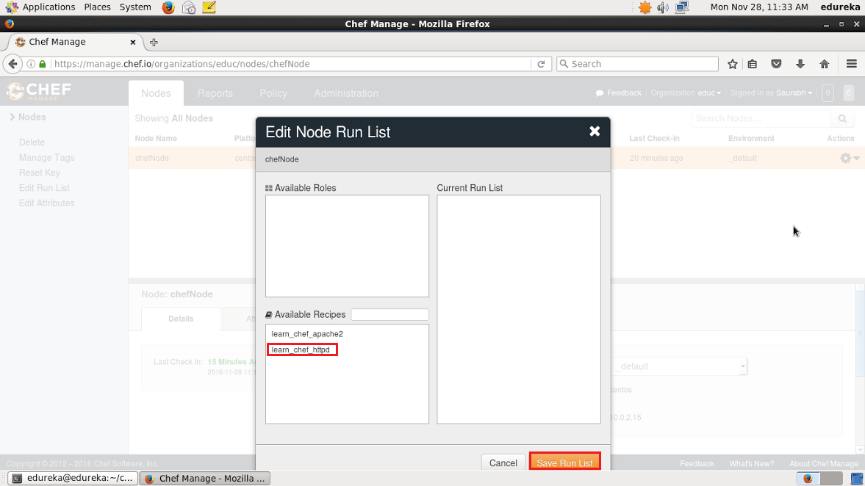
Task: Open the Policy tab
Action: [x=273, y=93]
